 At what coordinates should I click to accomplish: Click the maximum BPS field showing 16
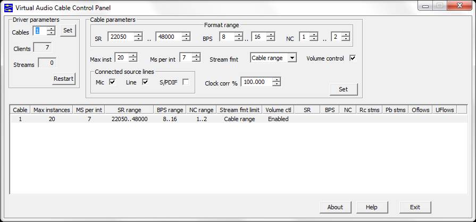coord(259,37)
